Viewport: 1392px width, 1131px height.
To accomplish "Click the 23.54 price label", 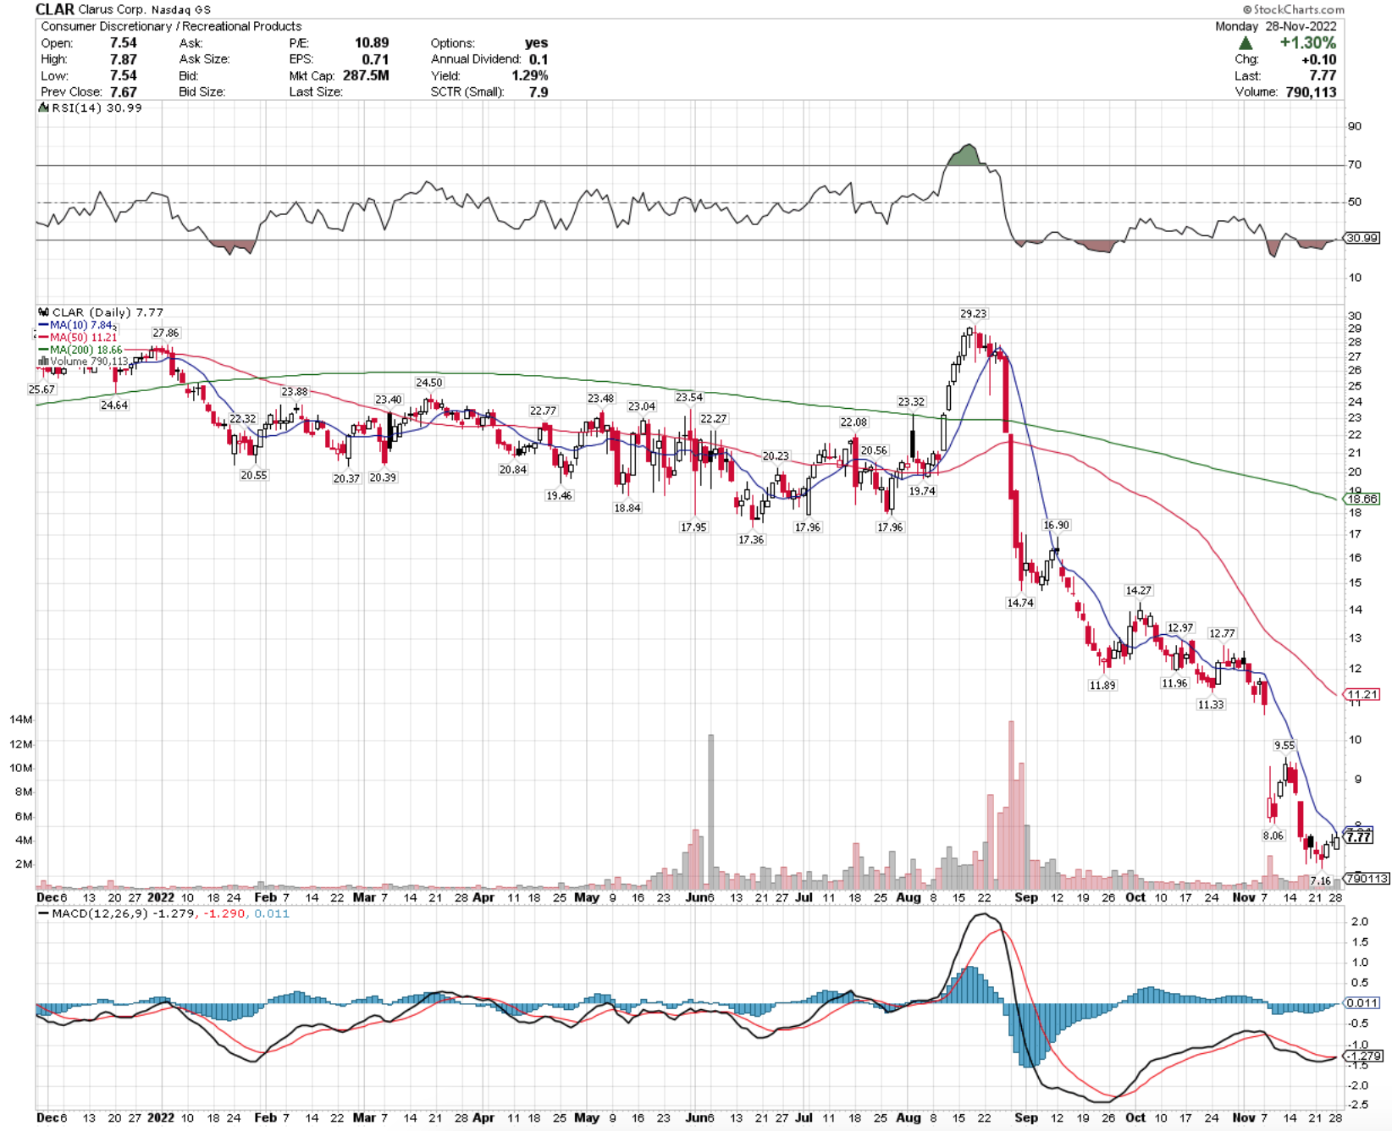I will tap(689, 397).
